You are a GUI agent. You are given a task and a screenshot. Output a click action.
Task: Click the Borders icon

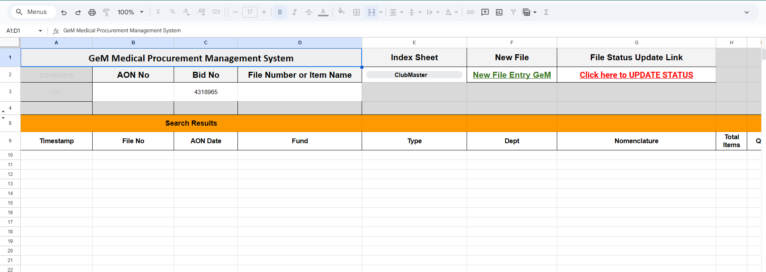click(x=356, y=12)
